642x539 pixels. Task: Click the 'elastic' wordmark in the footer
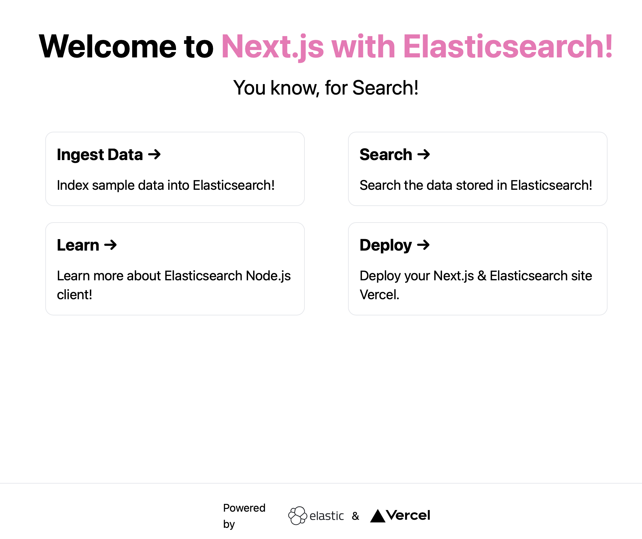tap(326, 516)
